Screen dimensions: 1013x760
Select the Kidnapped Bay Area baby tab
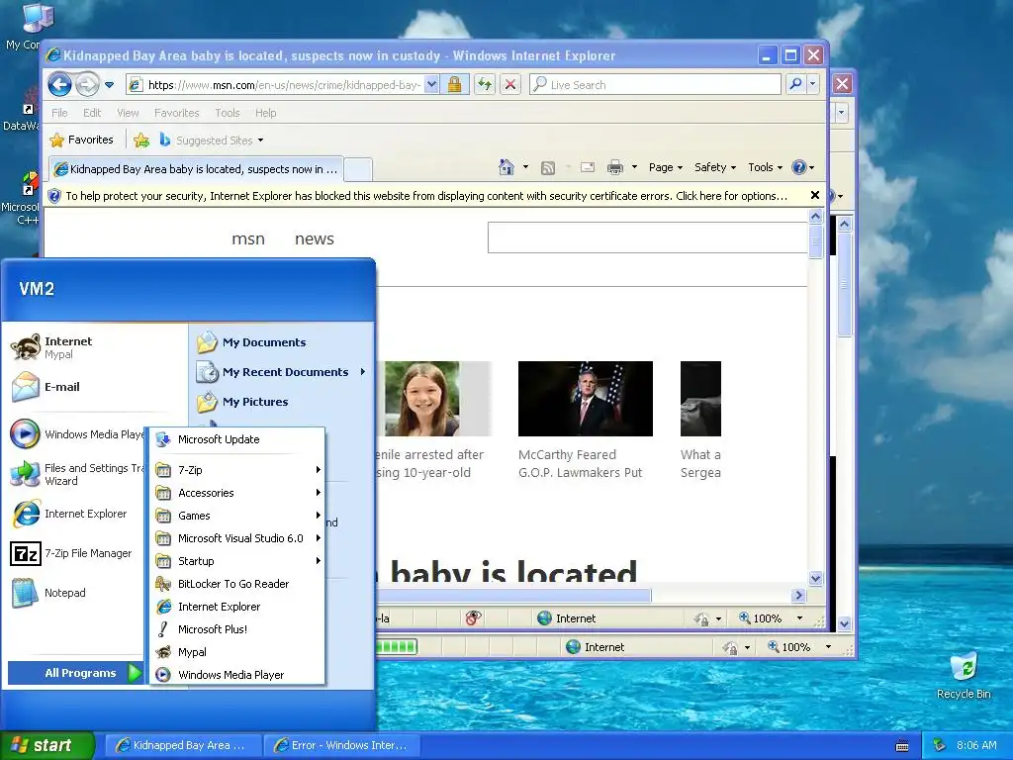pos(195,169)
